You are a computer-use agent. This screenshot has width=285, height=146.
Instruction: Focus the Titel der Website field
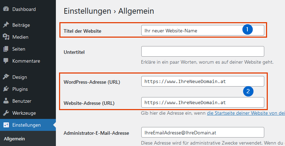click(203, 30)
